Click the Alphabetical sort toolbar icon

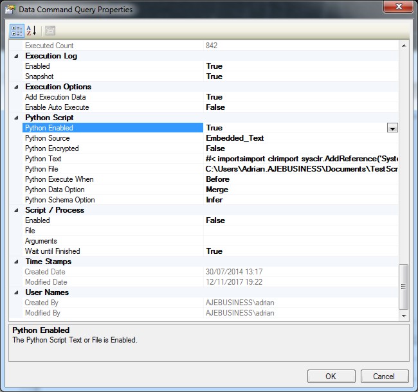coord(32,30)
